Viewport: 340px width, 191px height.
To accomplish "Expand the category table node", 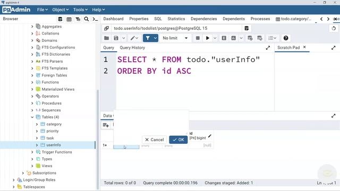I will [37, 124].
